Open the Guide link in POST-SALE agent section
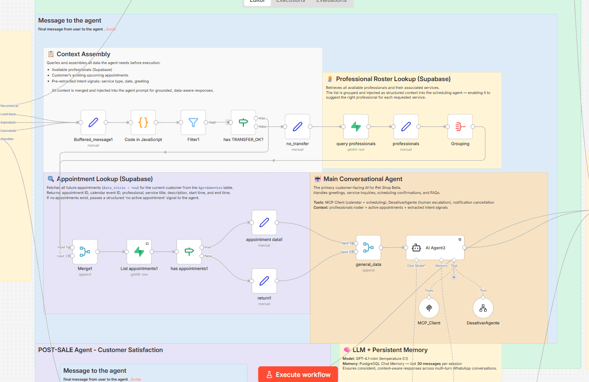 pos(135,379)
